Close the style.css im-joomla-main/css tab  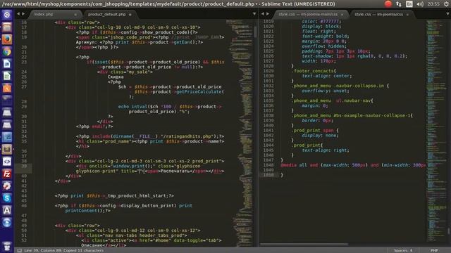point(342,15)
